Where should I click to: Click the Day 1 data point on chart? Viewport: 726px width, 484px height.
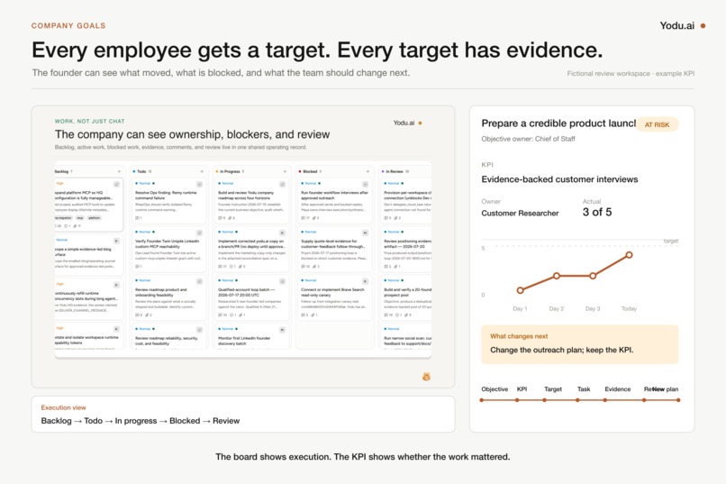click(520, 290)
